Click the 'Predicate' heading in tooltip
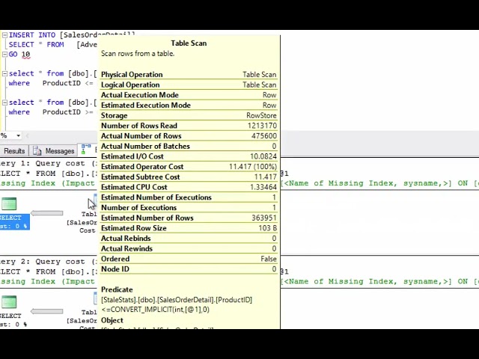The image size is (479, 359). pos(117,289)
